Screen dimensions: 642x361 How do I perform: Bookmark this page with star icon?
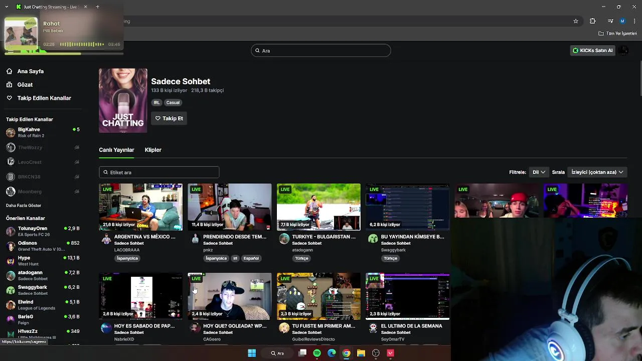coord(576,21)
